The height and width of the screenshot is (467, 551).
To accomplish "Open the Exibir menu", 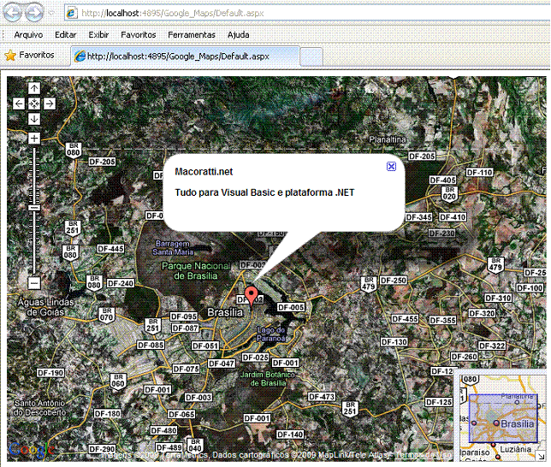I will [x=98, y=35].
